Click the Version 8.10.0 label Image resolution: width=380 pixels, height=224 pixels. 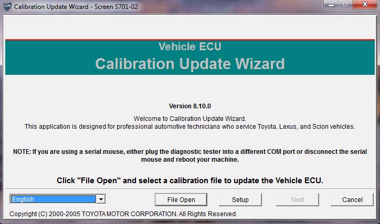(x=190, y=106)
